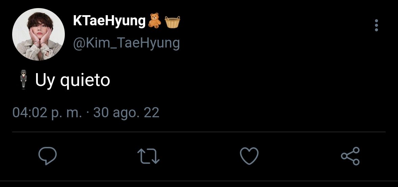Reply to the tweet with the speech bubble icon
Viewport: 398px width, 187px height.
coord(48,156)
